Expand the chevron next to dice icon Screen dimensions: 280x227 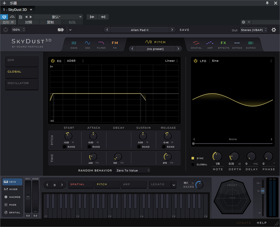70,30
